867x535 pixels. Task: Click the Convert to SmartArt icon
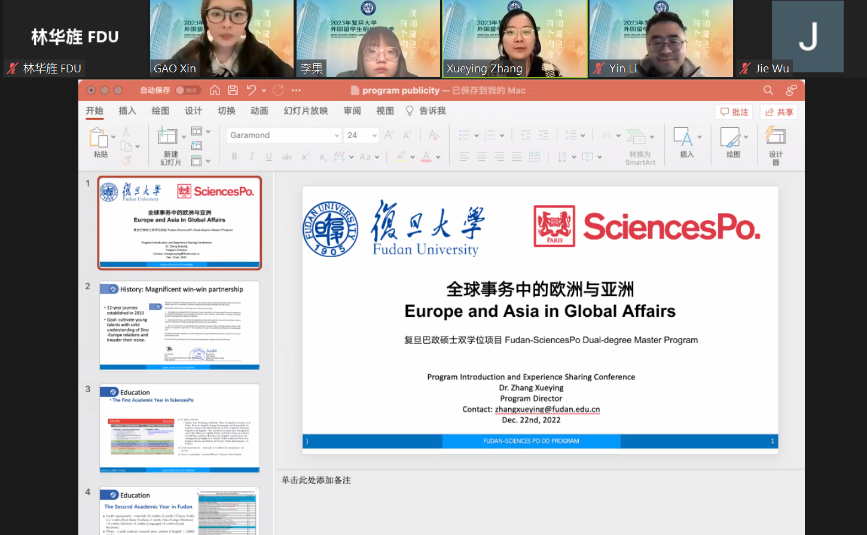(x=636, y=137)
